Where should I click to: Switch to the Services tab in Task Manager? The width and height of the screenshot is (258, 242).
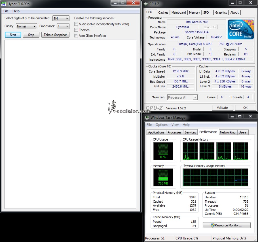click(x=190, y=132)
